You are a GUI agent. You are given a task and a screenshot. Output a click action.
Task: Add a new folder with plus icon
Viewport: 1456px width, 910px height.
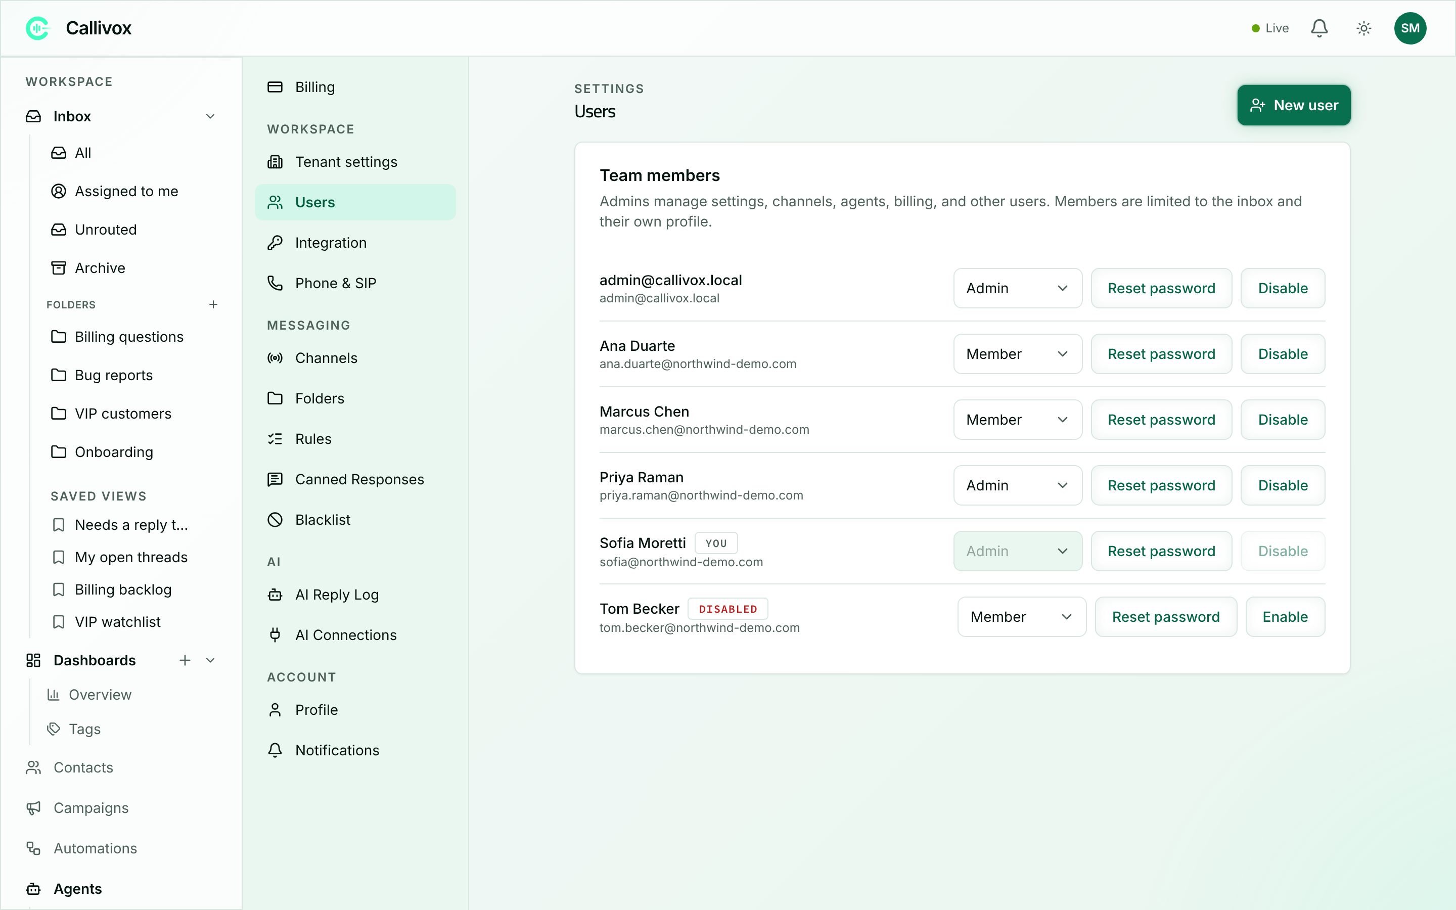pos(213,304)
